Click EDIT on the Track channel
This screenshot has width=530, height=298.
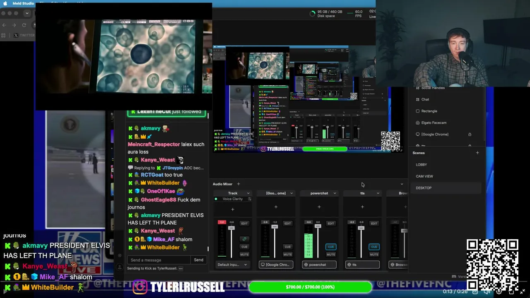[x=244, y=223]
